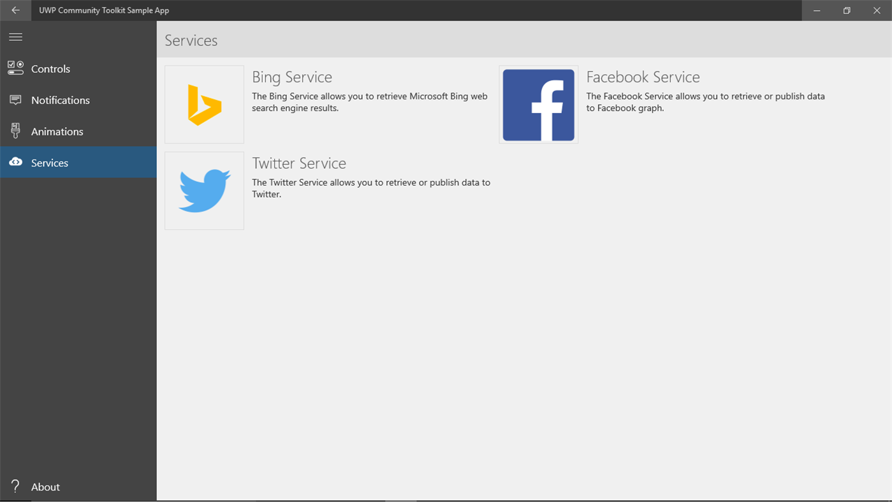Toggle the hamburger navigation menu
This screenshot has width=892, height=502.
[x=15, y=37]
